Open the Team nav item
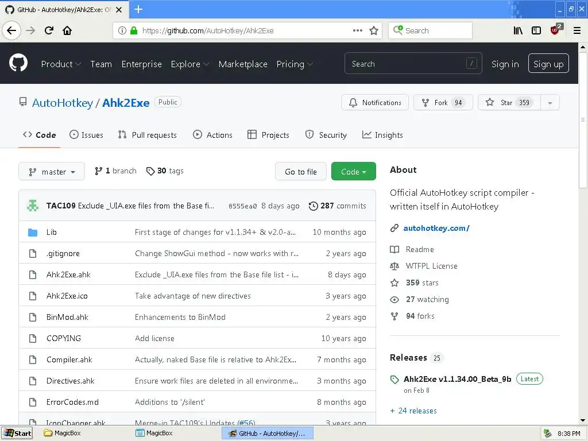The height and width of the screenshot is (441, 588). click(x=101, y=64)
